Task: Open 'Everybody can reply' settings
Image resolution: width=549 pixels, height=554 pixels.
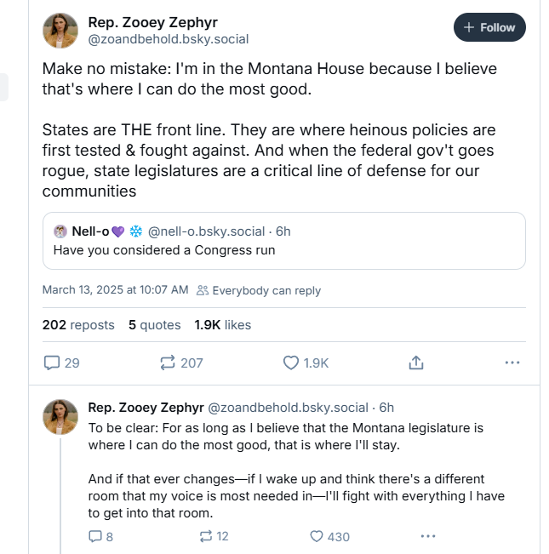Action: point(259,290)
